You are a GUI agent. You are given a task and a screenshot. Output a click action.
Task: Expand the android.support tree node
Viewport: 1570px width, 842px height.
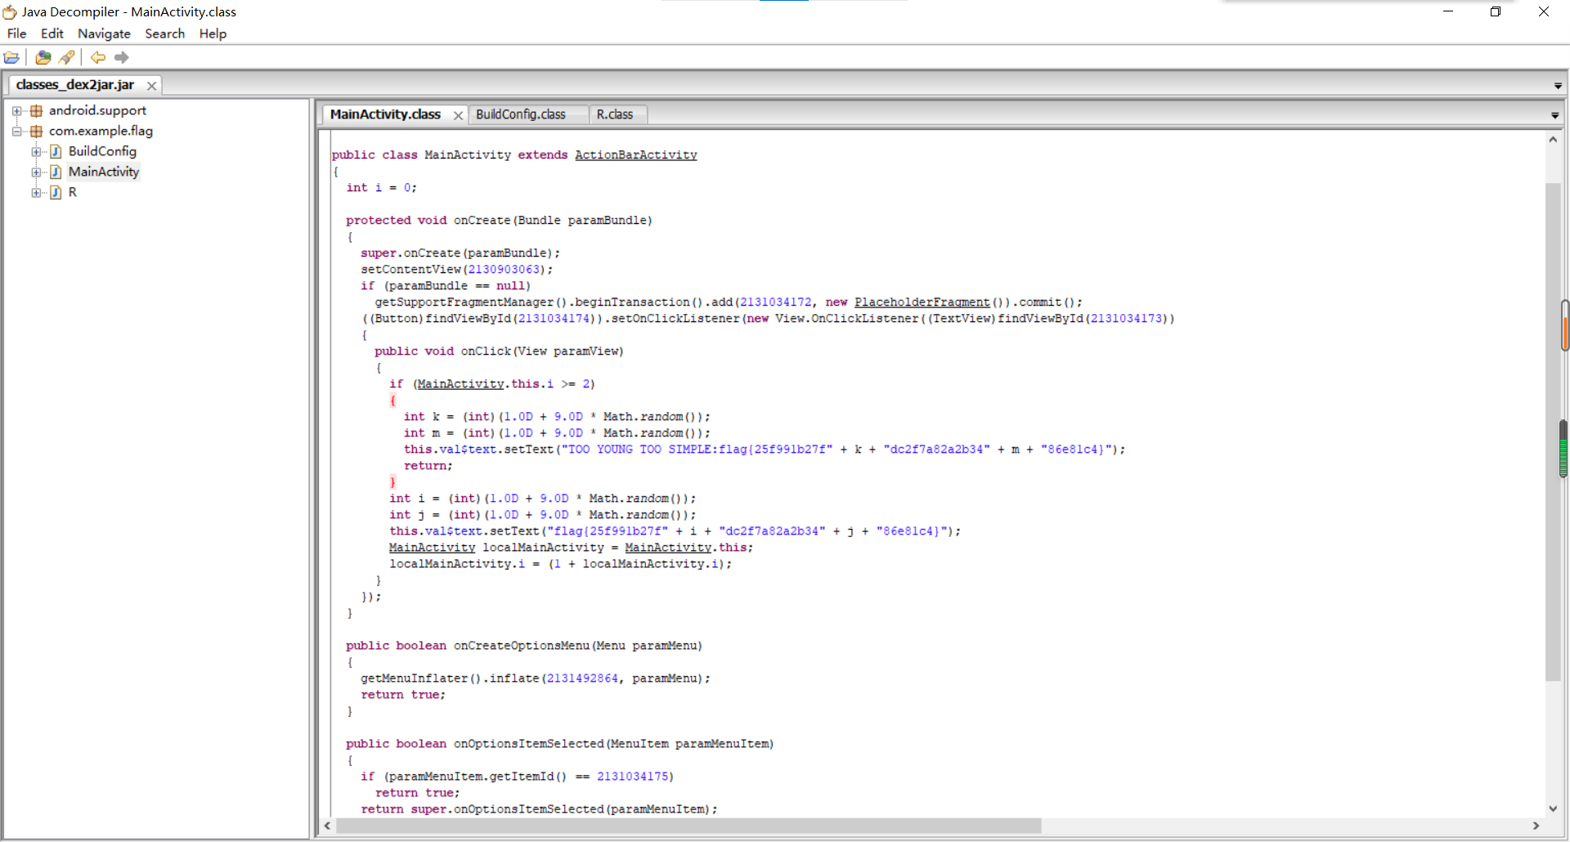click(16, 111)
